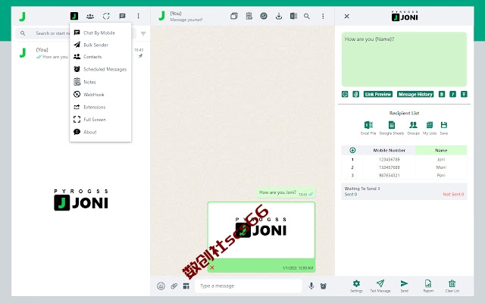Open Scheduled Messages menu entry
485x303 pixels.
pos(100,69)
